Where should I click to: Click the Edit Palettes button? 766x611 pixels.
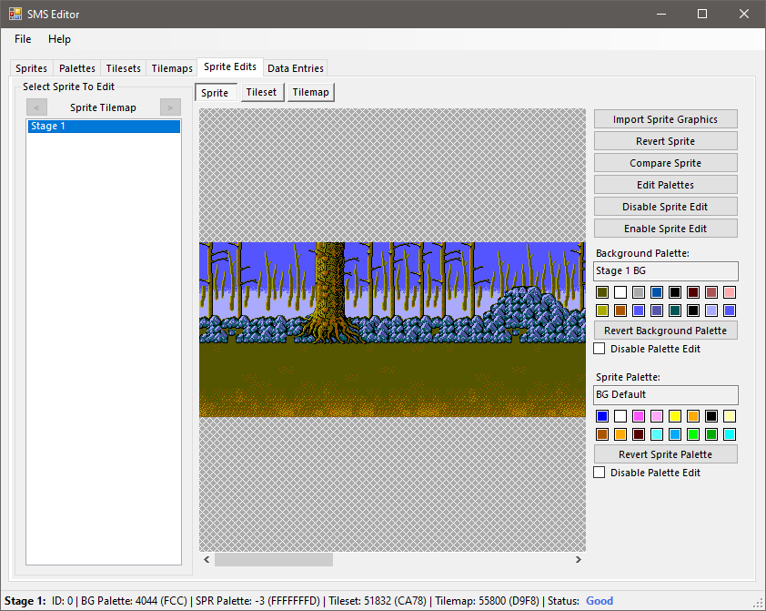665,185
